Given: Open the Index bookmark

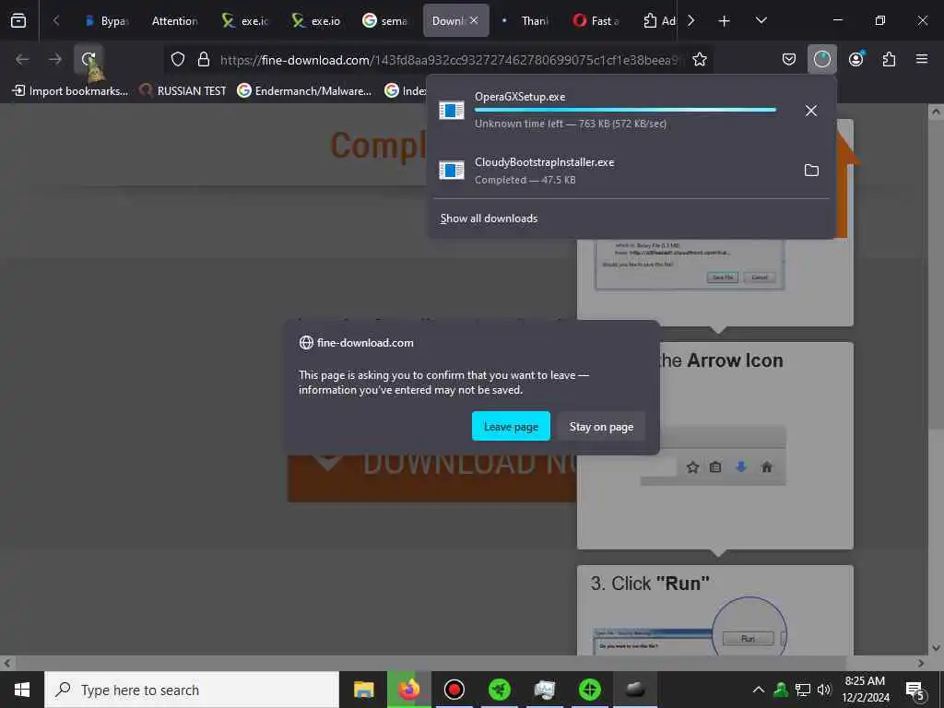Looking at the screenshot, I should 405,91.
